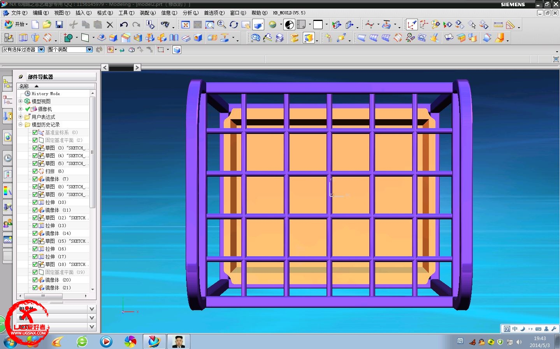Toggle the 基准坐标系 (0) checkbox
This screenshot has height=349, width=560.
coord(35,132)
